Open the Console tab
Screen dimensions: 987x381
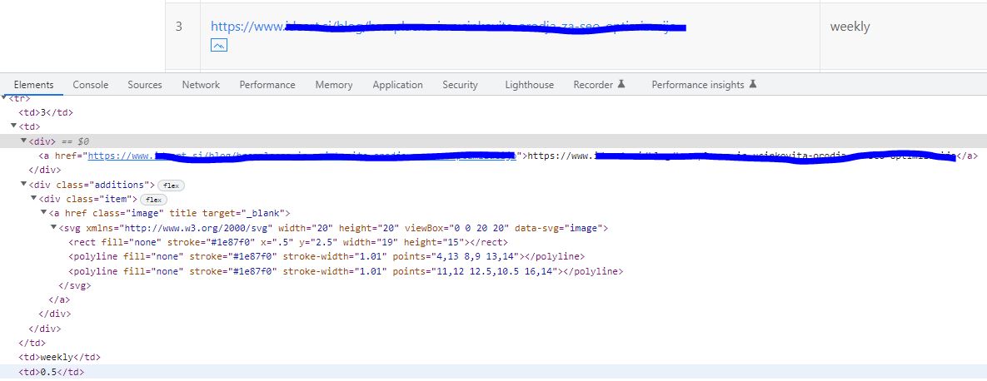pos(91,85)
